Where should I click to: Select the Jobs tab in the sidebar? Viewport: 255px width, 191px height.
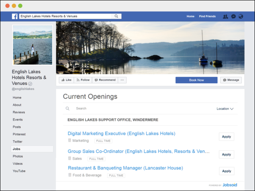click(16, 149)
